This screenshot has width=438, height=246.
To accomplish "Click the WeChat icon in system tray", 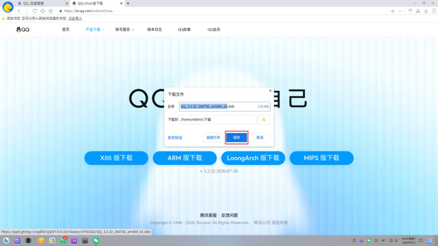I will tap(369, 240).
